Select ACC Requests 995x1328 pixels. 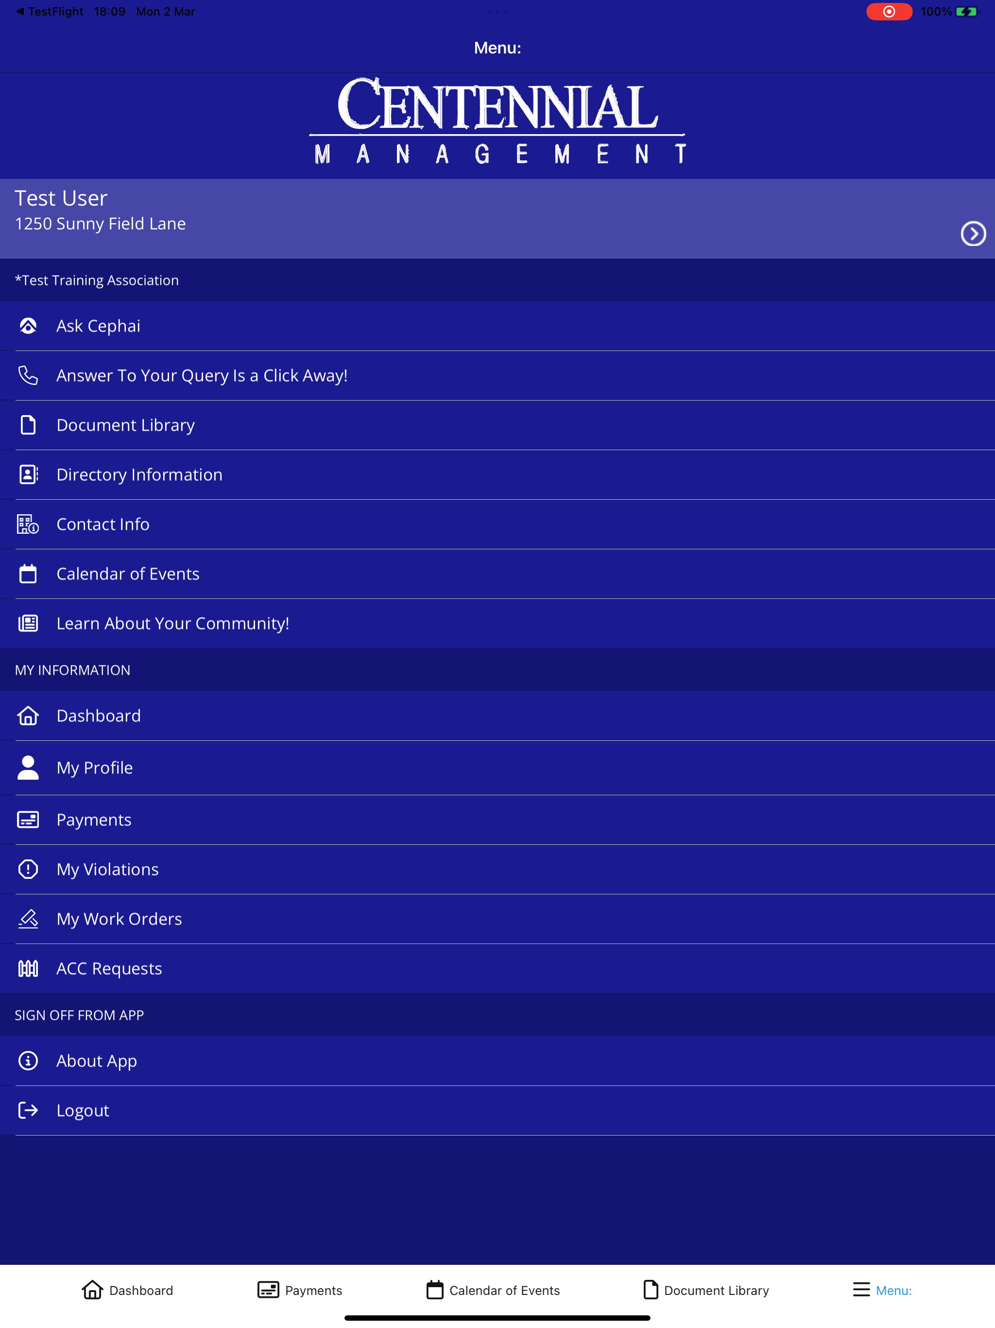pyautogui.click(x=497, y=968)
